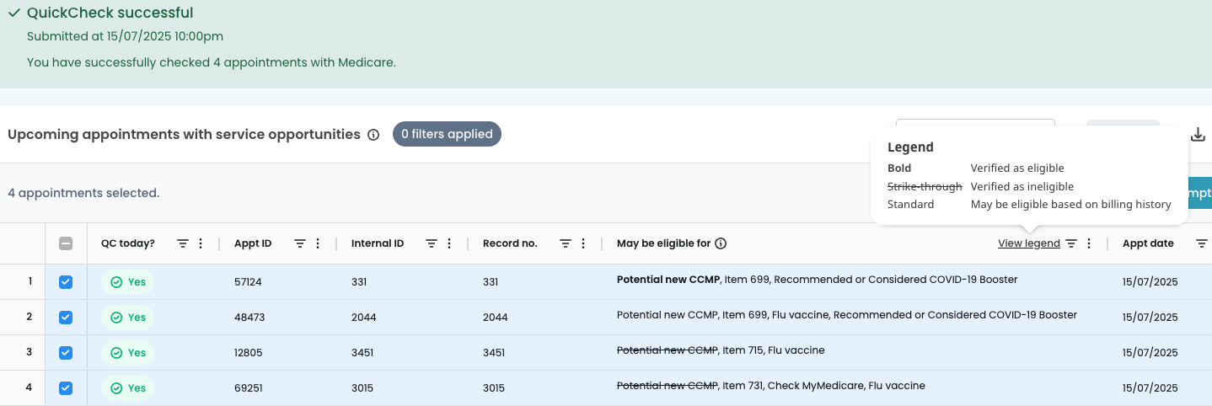Select Internal ID cell 2044
The image size is (1212, 406).
(364, 318)
